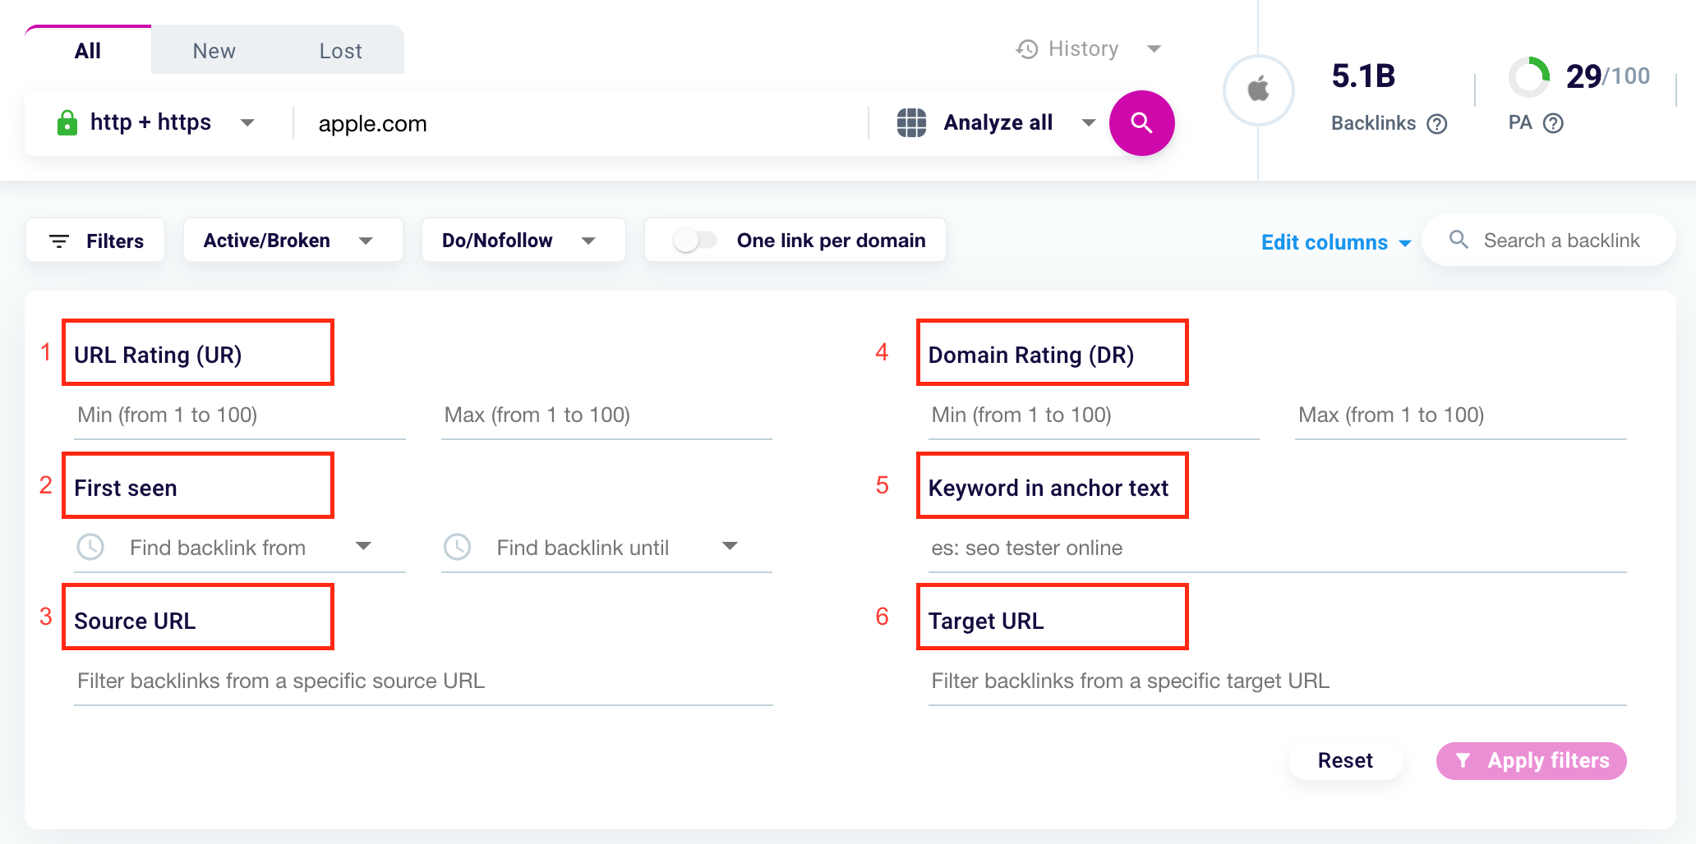Click the green lock protocol icon
This screenshot has width=1696, height=844.
pyautogui.click(x=67, y=123)
